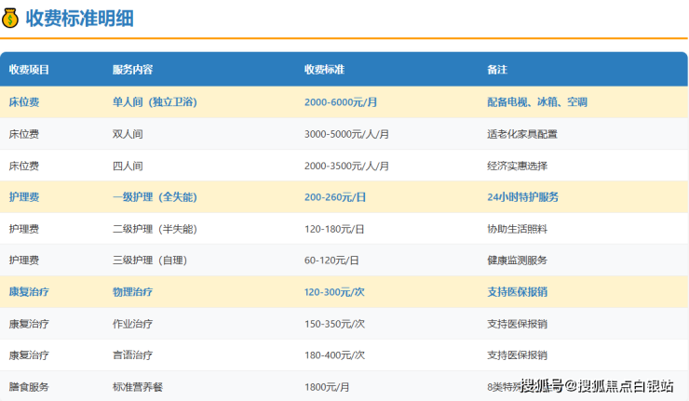Click the 120-300元/次 price cell

(x=334, y=292)
